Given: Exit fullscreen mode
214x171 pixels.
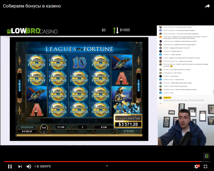Looking at the screenshot, I should pyautogui.click(x=205, y=166).
